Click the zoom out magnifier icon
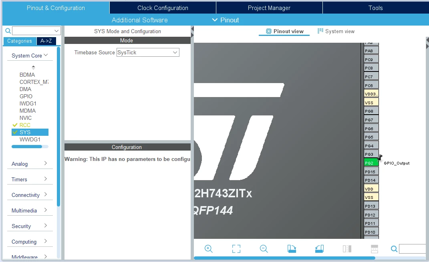The height and width of the screenshot is (262, 429). click(x=264, y=249)
